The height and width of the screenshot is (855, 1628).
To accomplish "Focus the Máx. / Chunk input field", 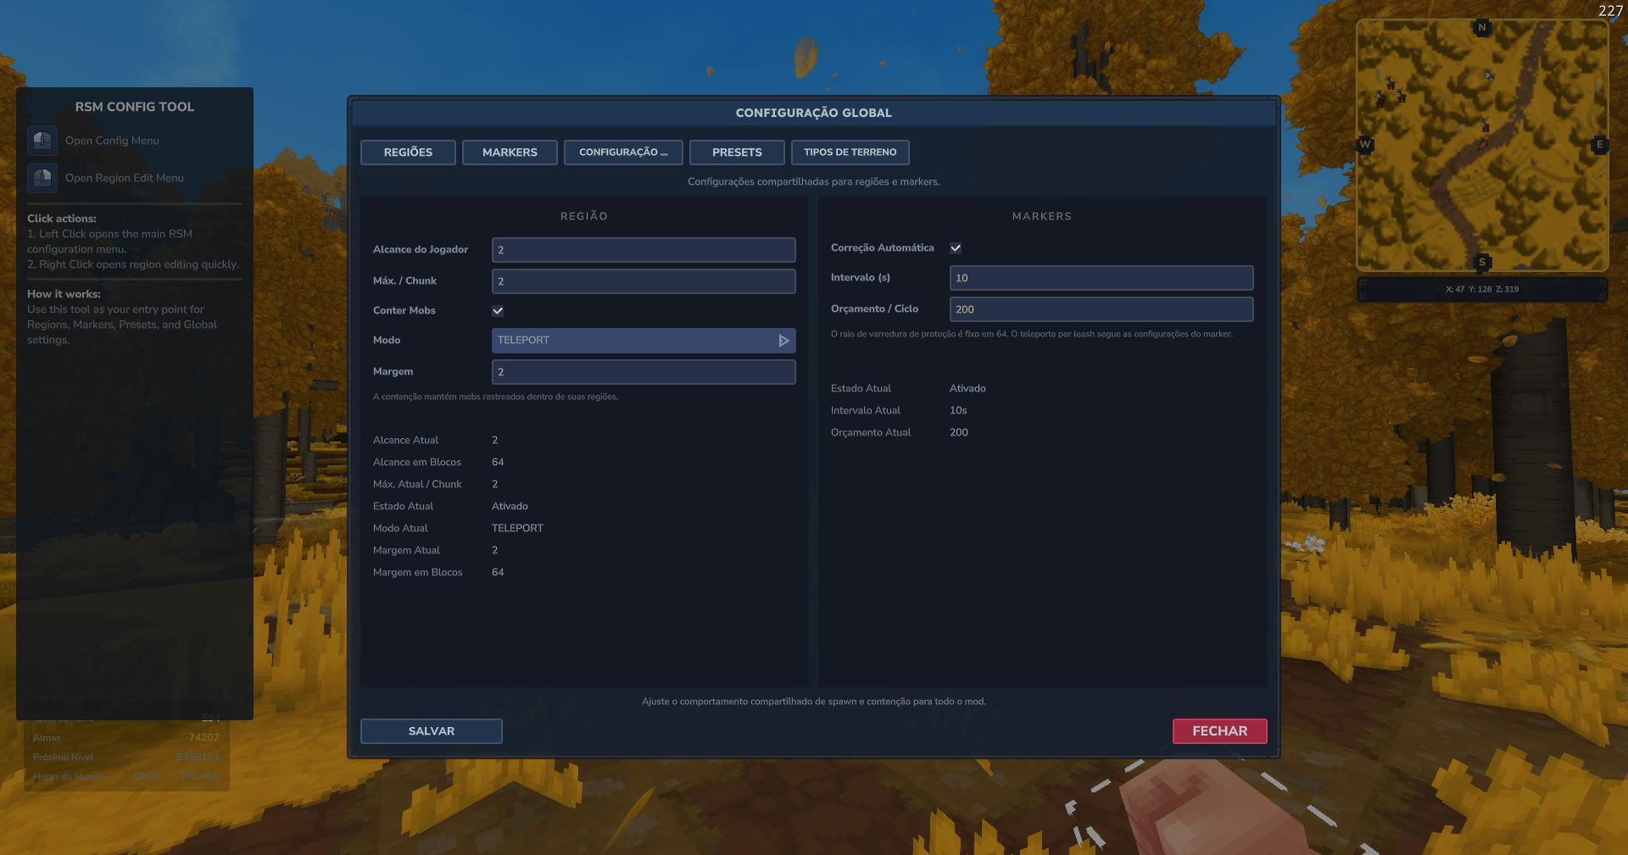I will (x=644, y=281).
